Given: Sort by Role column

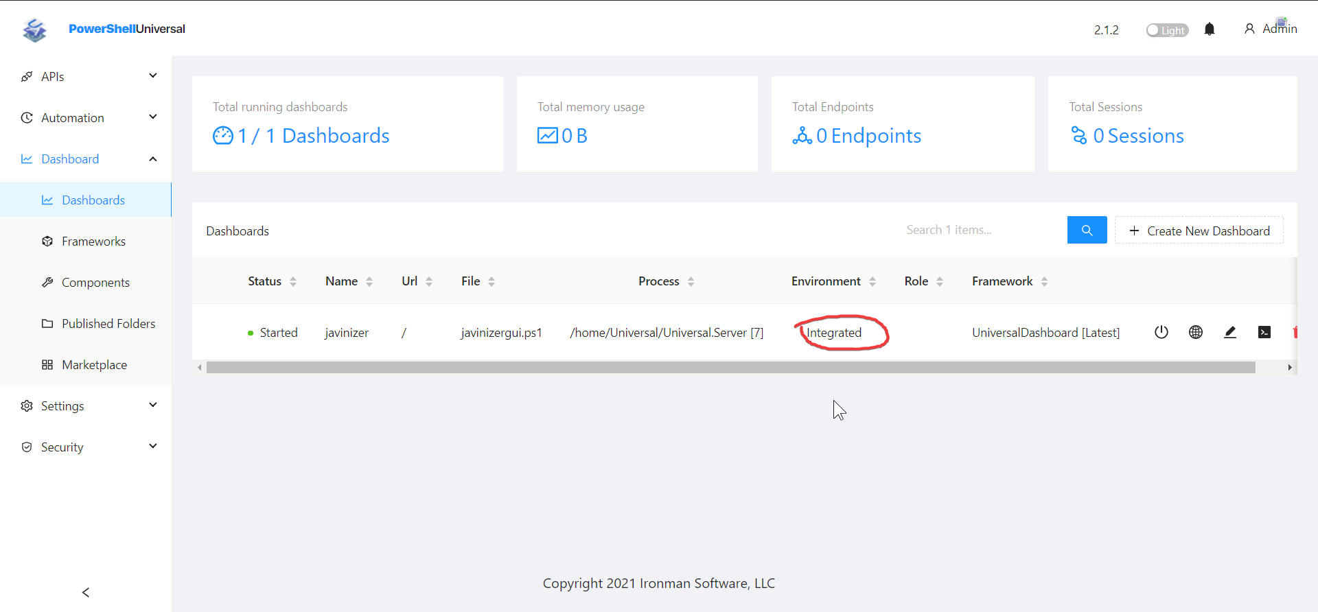Looking at the screenshot, I should 923,281.
